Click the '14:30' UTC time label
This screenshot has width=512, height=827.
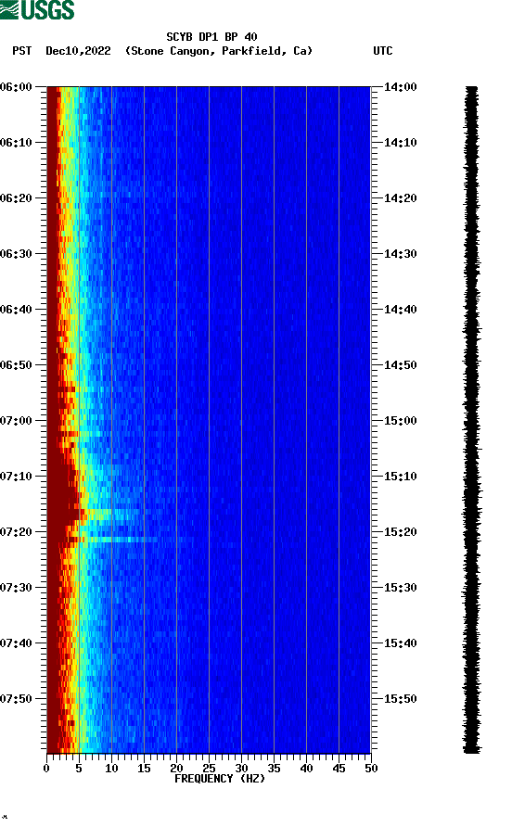point(400,254)
